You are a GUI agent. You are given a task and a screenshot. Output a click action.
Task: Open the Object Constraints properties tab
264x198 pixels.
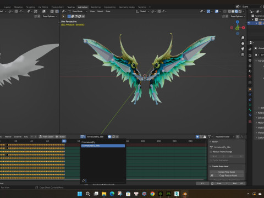tap(250, 100)
